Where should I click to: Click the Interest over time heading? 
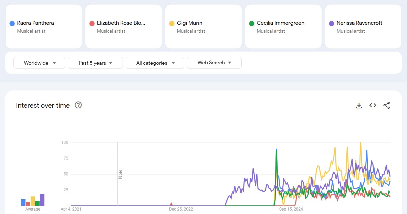pos(43,105)
